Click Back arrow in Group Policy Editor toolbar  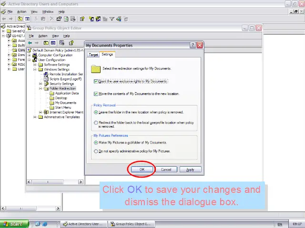tap(30, 43)
